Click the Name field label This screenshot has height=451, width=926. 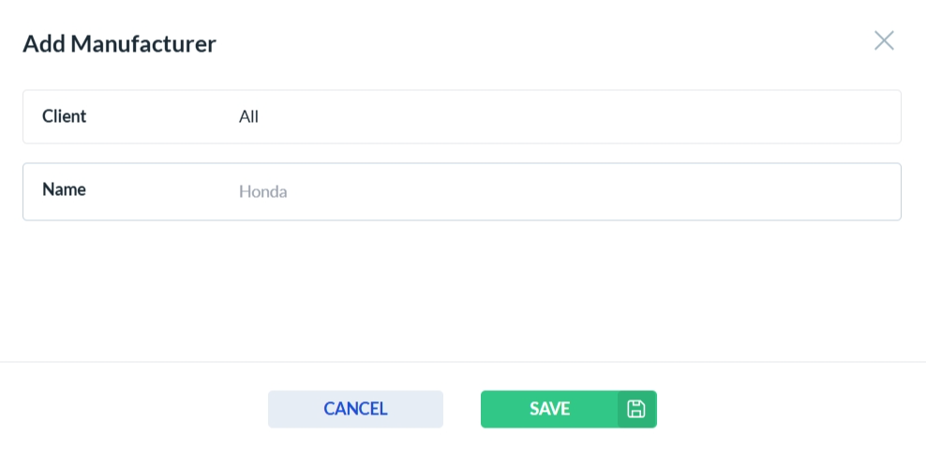pyautogui.click(x=64, y=189)
